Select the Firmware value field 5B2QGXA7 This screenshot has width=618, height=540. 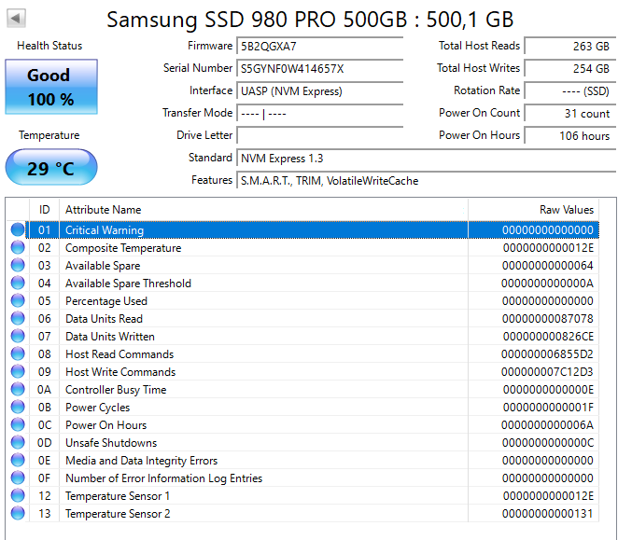pyautogui.click(x=320, y=46)
